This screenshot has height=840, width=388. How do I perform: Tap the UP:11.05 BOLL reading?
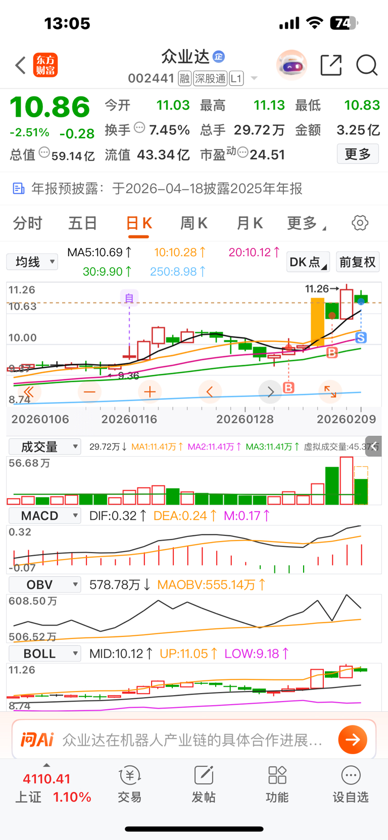[x=188, y=654]
